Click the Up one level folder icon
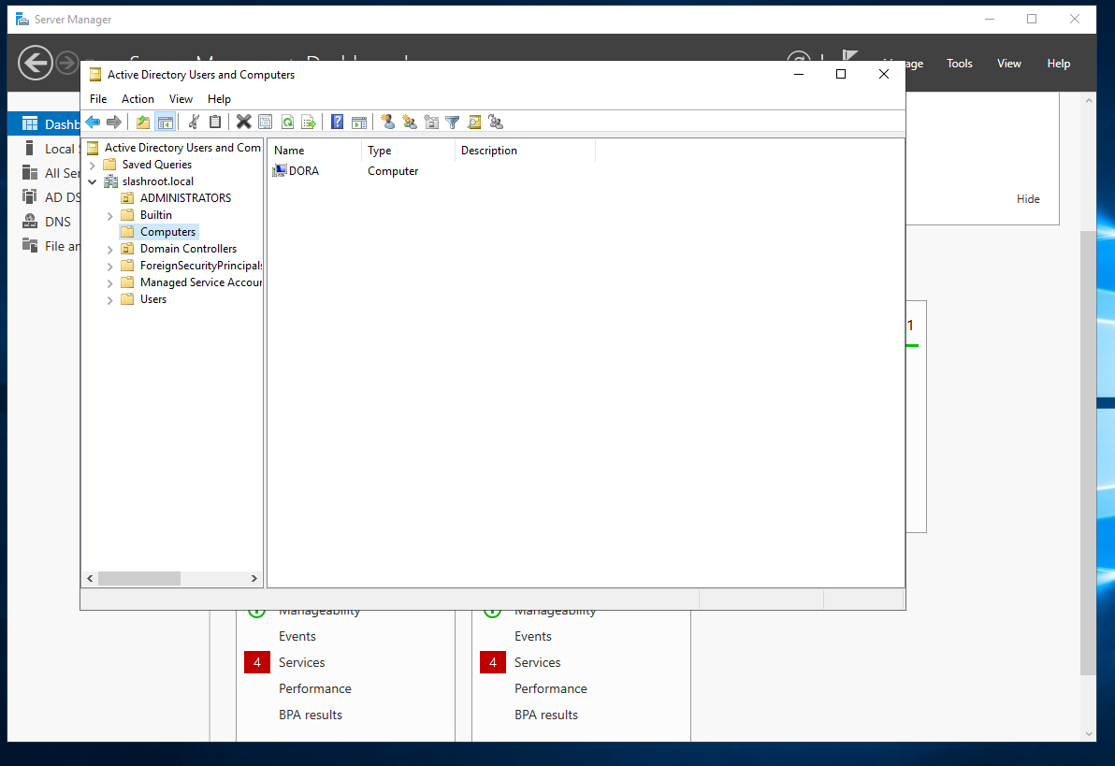This screenshot has width=1115, height=766. pos(142,122)
